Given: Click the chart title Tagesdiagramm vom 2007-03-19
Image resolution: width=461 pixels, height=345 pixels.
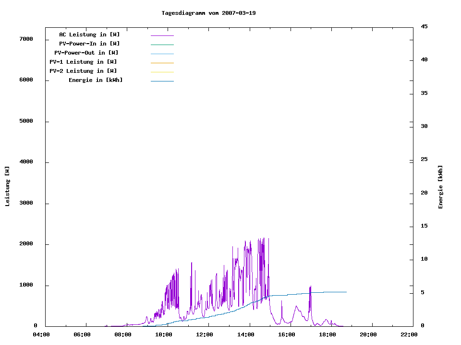Looking at the screenshot, I should pyautogui.click(x=208, y=13).
